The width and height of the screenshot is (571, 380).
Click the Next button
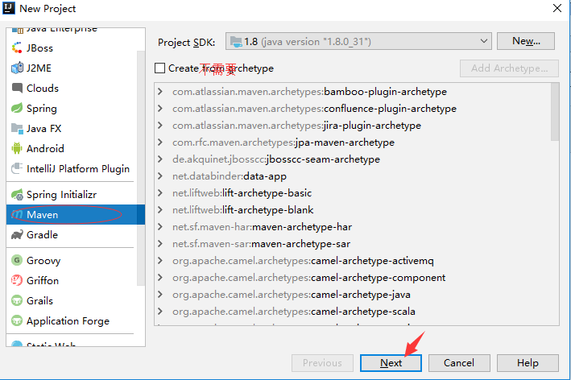(391, 363)
